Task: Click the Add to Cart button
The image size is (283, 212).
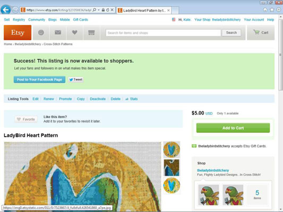Action: tap(233, 128)
